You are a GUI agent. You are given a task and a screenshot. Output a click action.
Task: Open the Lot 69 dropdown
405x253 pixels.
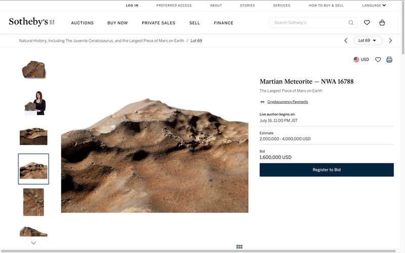[368, 40]
